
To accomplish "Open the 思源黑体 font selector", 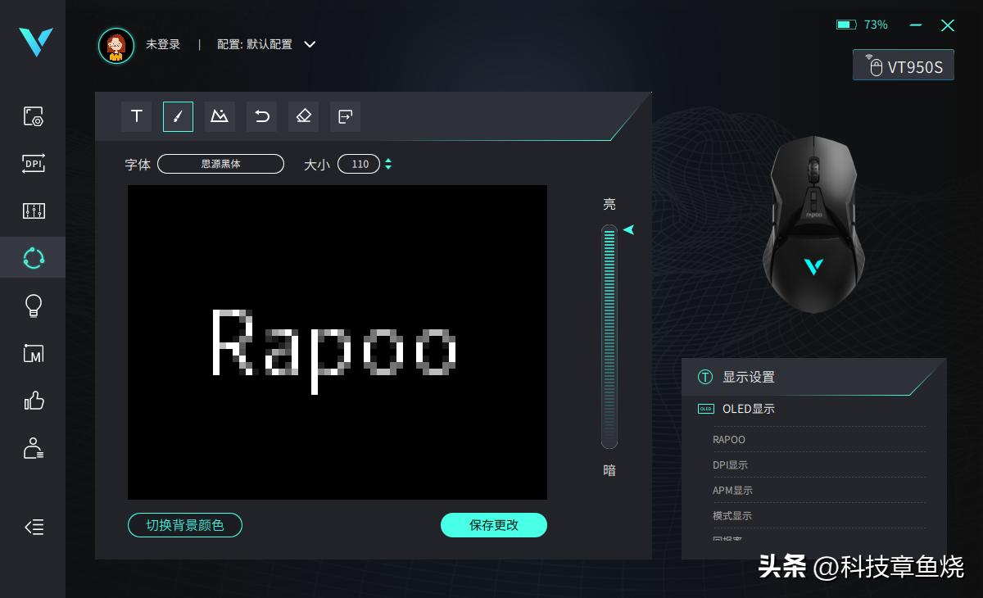I will (x=220, y=164).
